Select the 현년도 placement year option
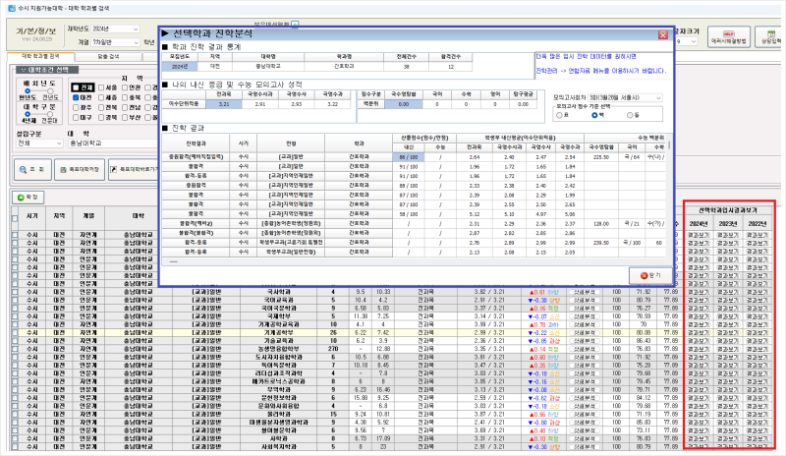786x456 pixels. tap(28, 90)
